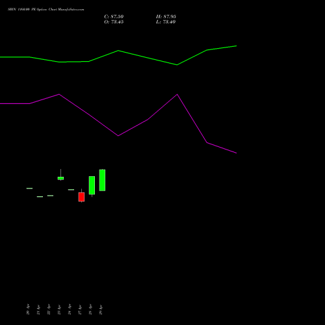Click the chart title text at top left
Screen dimensions: 325x325
coord(46,10)
